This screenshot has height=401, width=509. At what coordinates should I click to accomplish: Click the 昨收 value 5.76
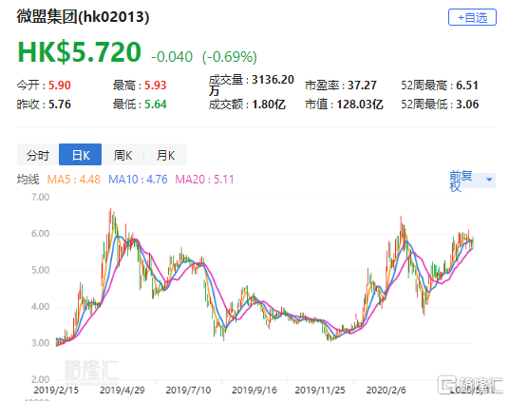pyautogui.click(x=60, y=105)
